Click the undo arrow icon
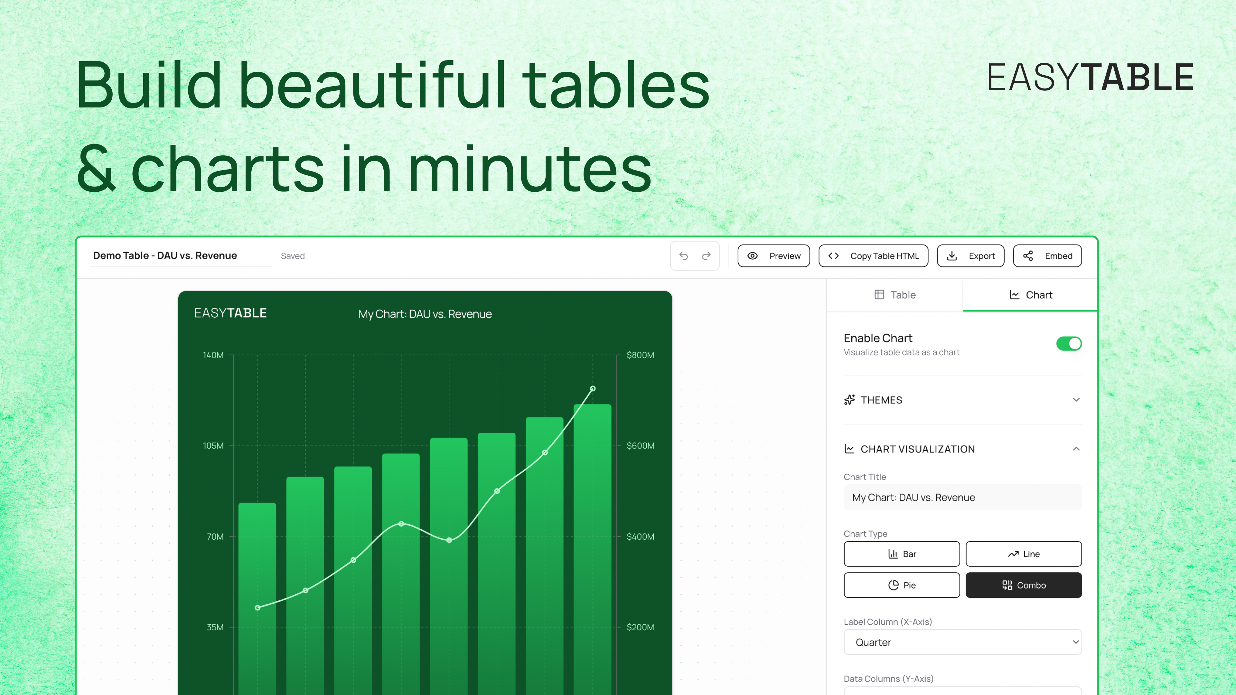The image size is (1236, 695). click(x=683, y=256)
